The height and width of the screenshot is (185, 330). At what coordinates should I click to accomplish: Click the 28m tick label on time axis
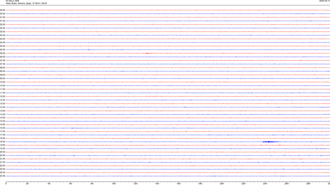click(x=308, y=184)
